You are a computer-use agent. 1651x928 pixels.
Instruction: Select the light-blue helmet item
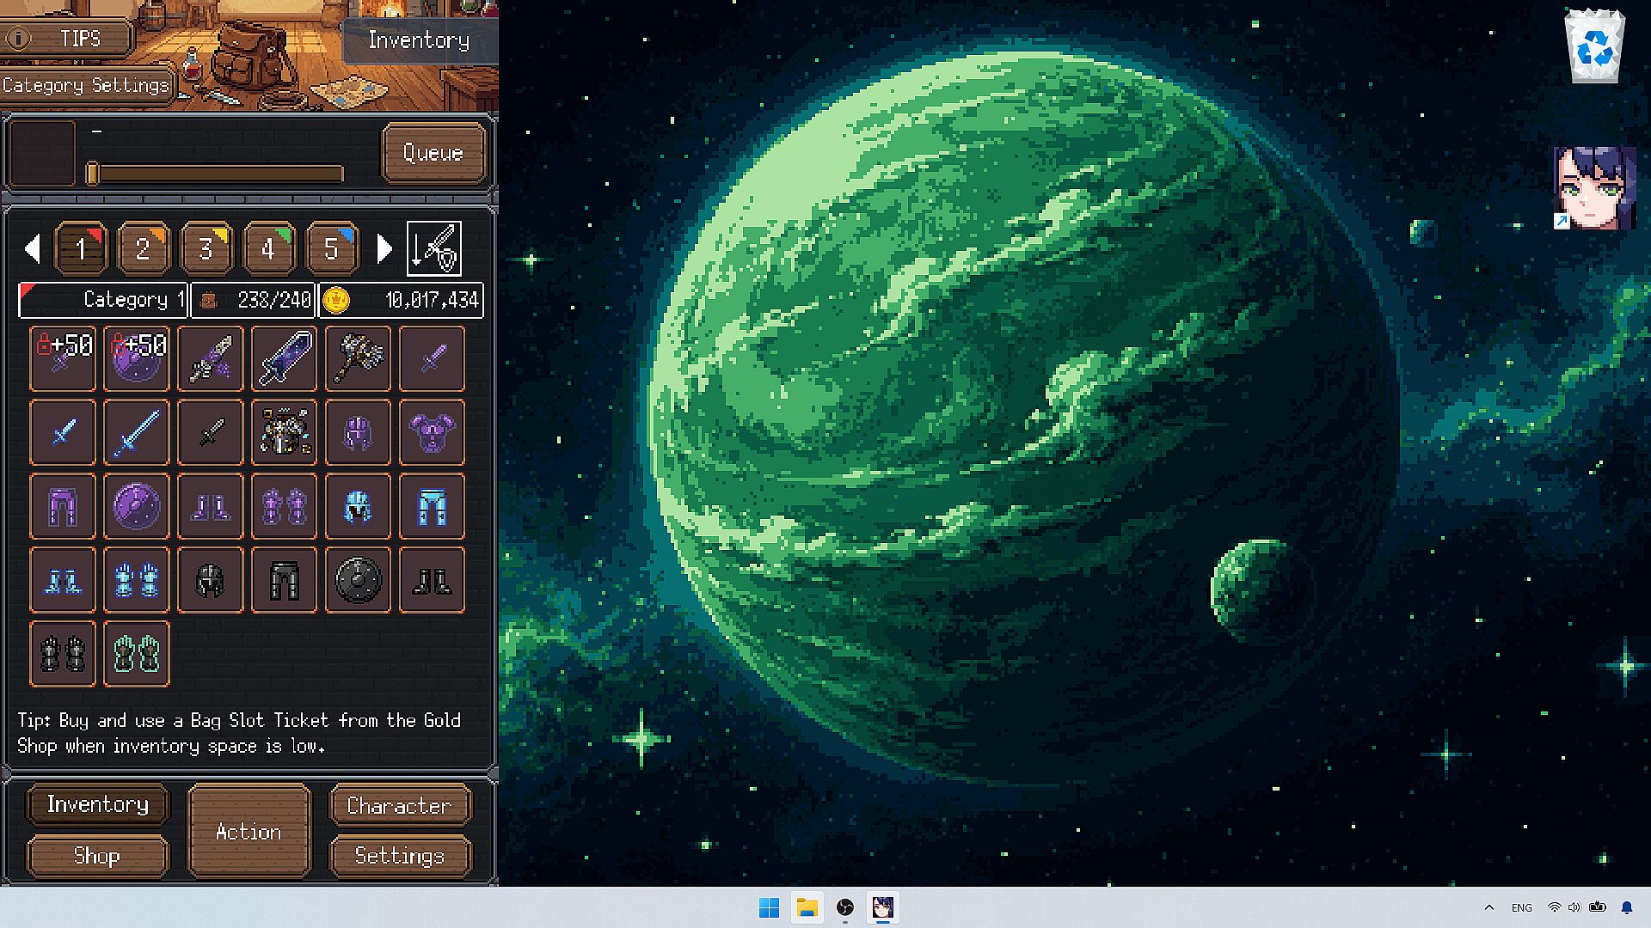tap(359, 506)
